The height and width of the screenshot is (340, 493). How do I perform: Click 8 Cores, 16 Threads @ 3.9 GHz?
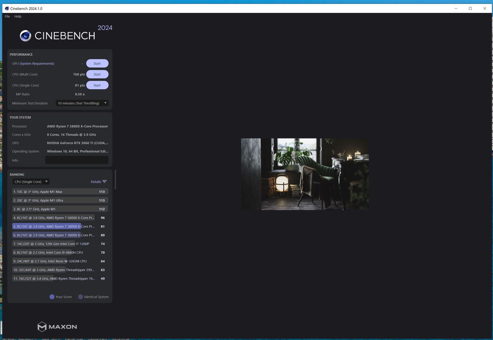(71, 135)
